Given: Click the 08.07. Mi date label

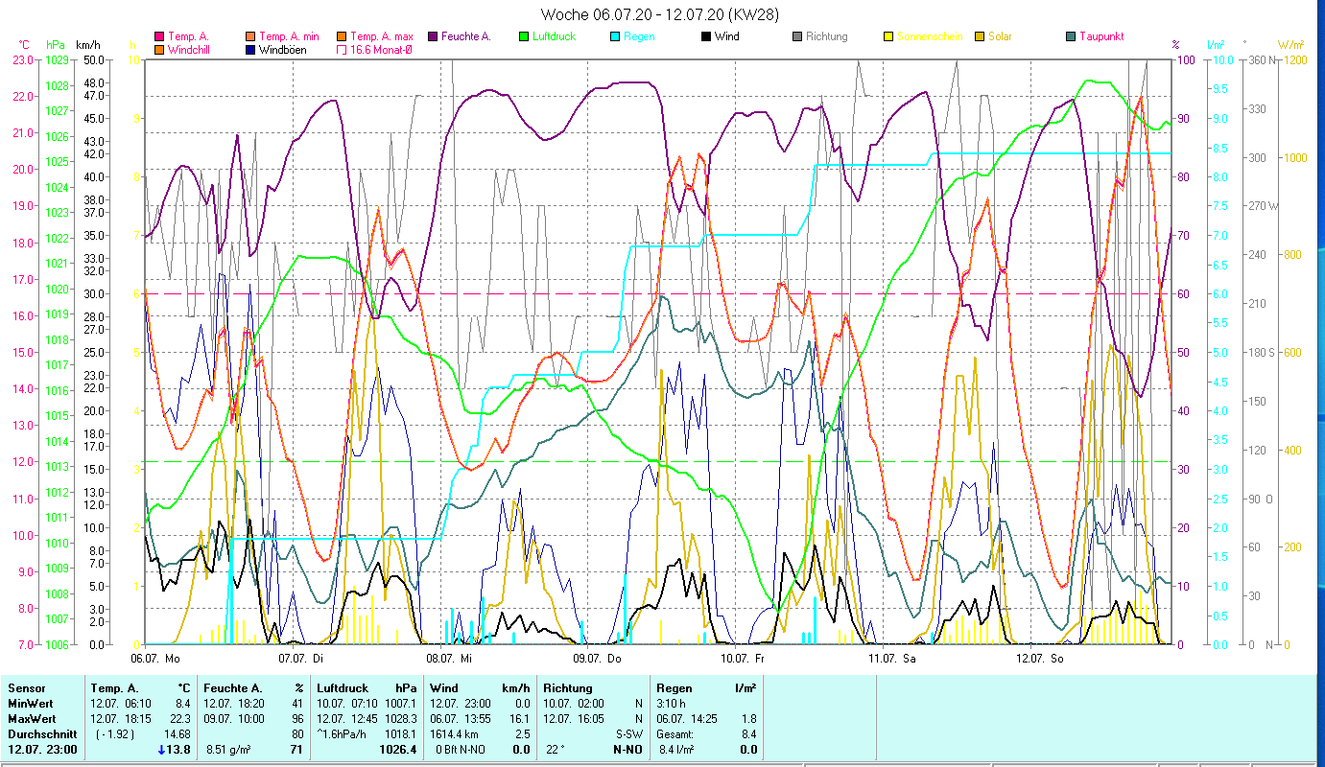Looking at the screenshot, I should click(x=449, y=659).
